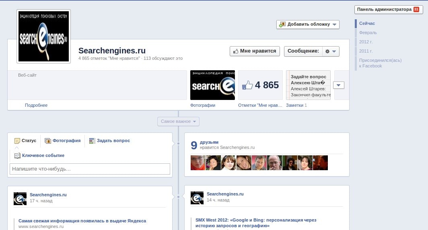Image resolution: width=428 pixels, height=230 pixels.
Task: Open the Notes (Заметки) link
Action: click(x=294, y=105)
